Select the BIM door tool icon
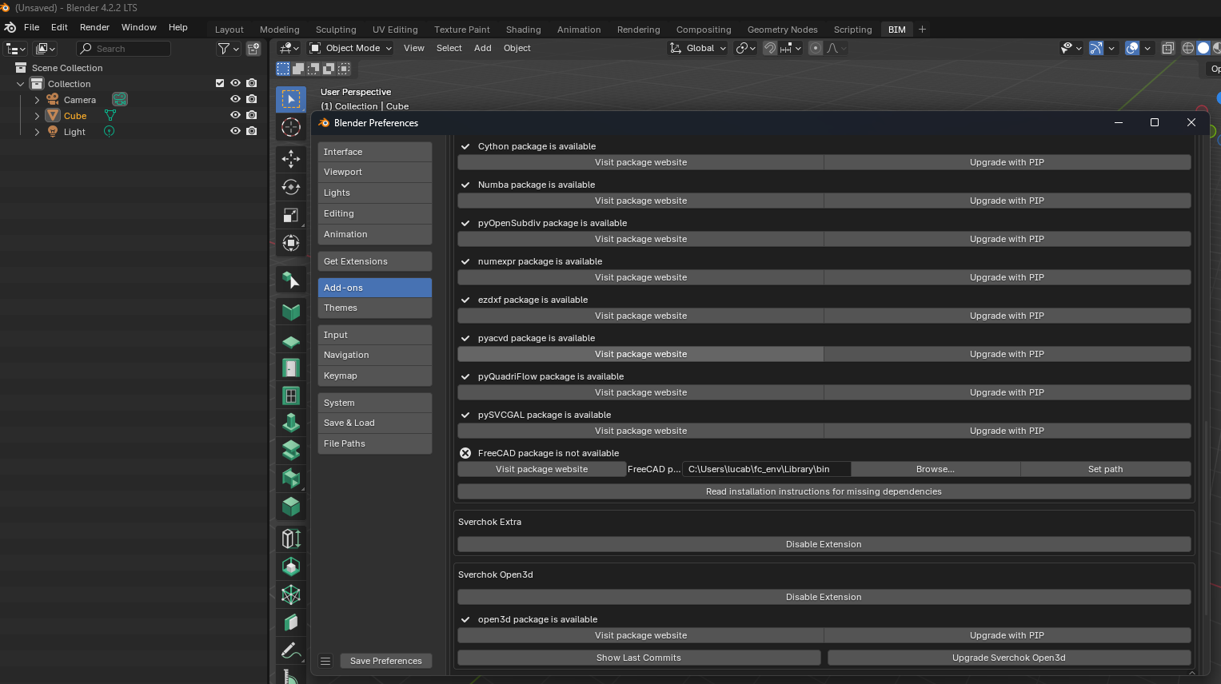This screenshot has width=1221, height=684. click(x=291, y=368)
